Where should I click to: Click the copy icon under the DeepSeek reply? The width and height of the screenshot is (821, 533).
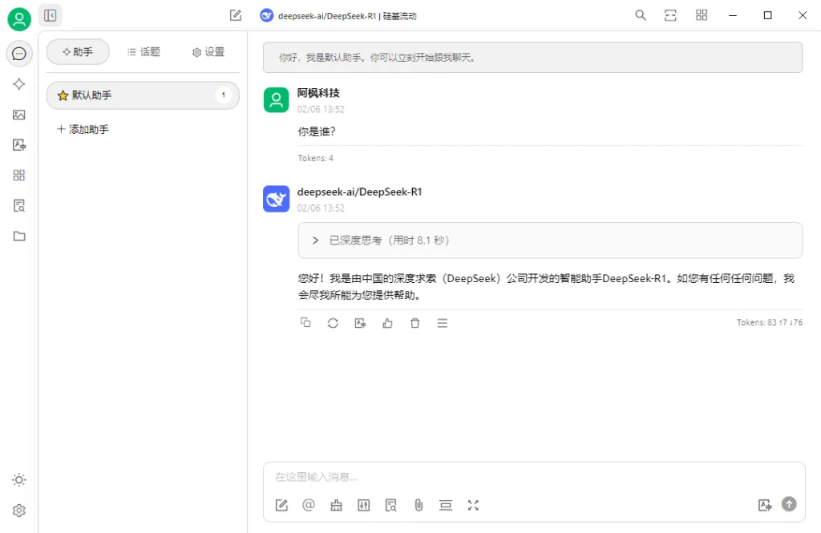point(305,323)
